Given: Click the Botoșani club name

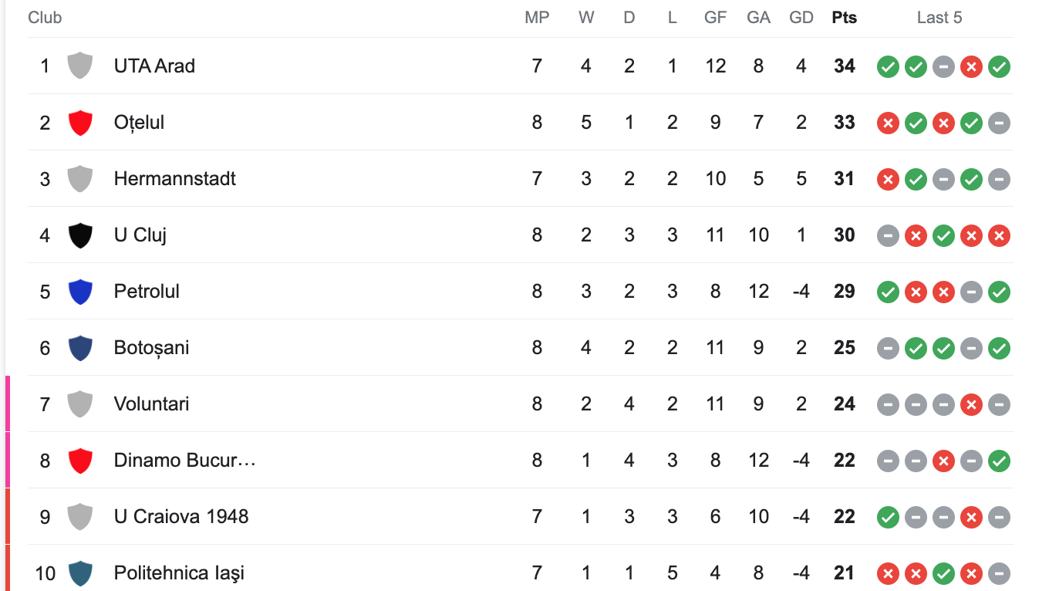Looking at the screenshot, I should pos(151,348).
